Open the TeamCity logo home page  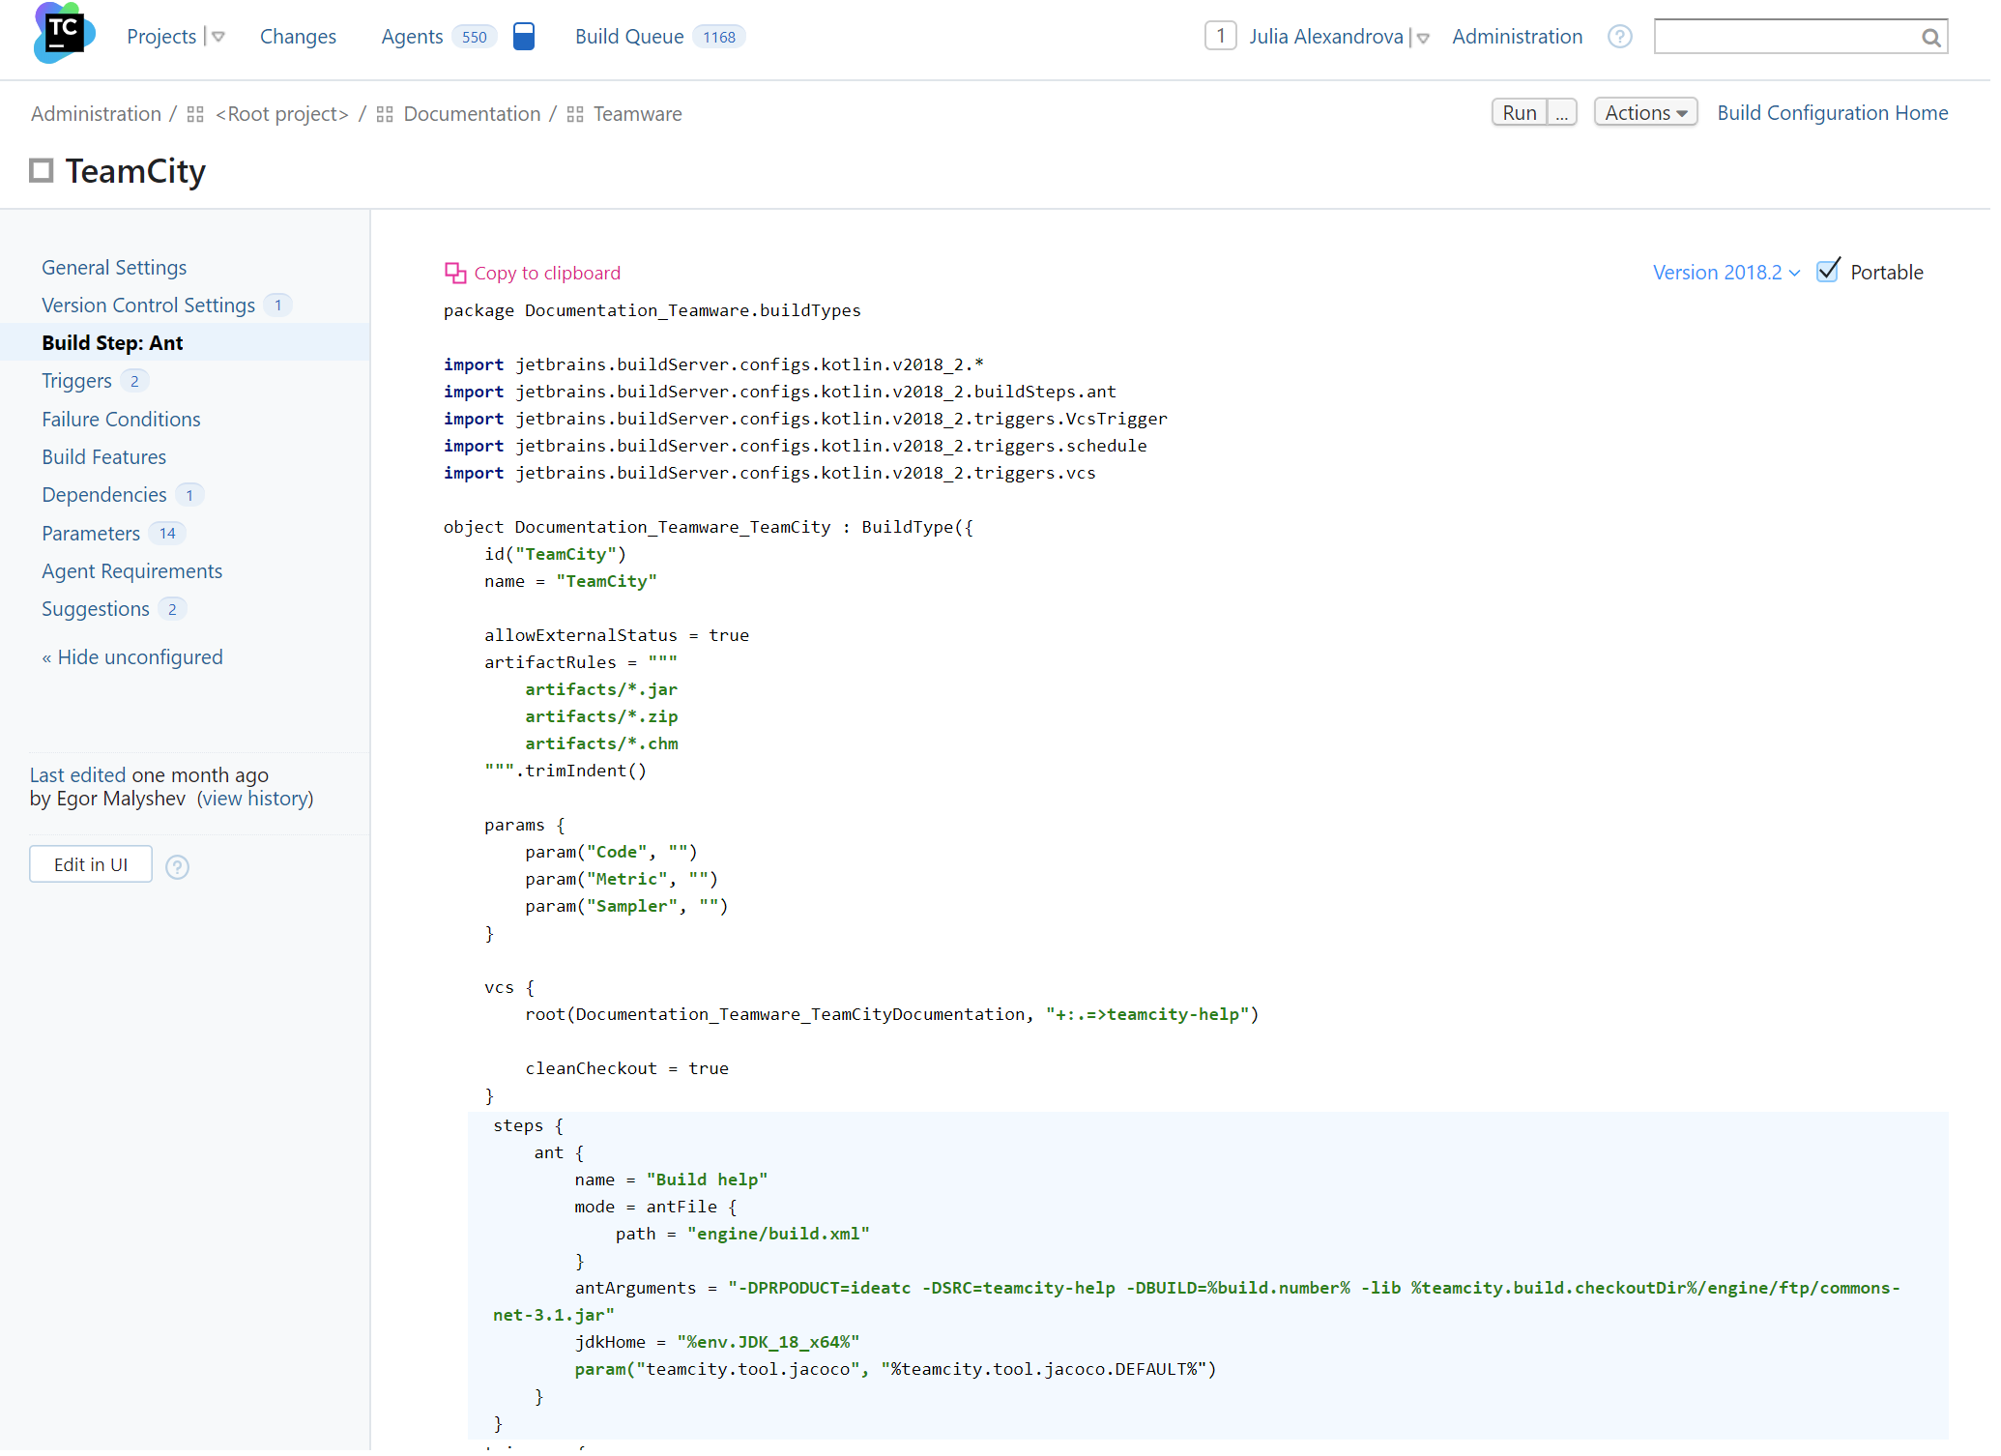64,33
